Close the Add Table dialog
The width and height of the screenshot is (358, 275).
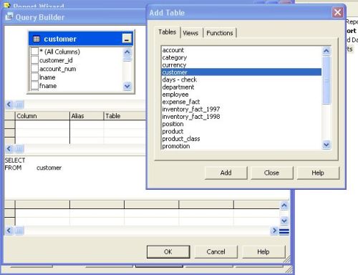point(337,12)
